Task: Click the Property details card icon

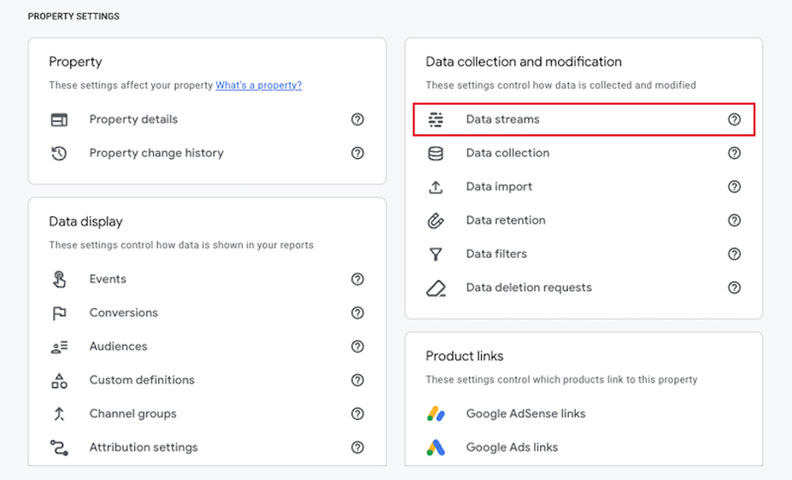Action: coord(59,120)
